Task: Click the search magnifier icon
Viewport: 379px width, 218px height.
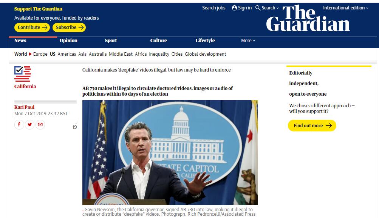Action: click(258, 8)
